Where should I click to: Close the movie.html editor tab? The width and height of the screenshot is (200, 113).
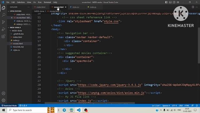(x=66, y=7)
